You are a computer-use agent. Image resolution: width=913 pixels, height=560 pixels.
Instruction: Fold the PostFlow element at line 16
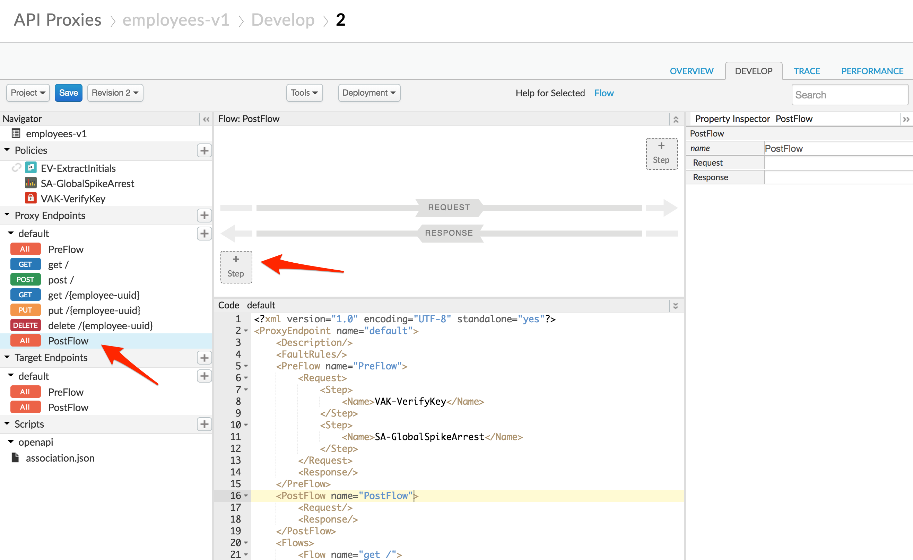coord(246,496)
